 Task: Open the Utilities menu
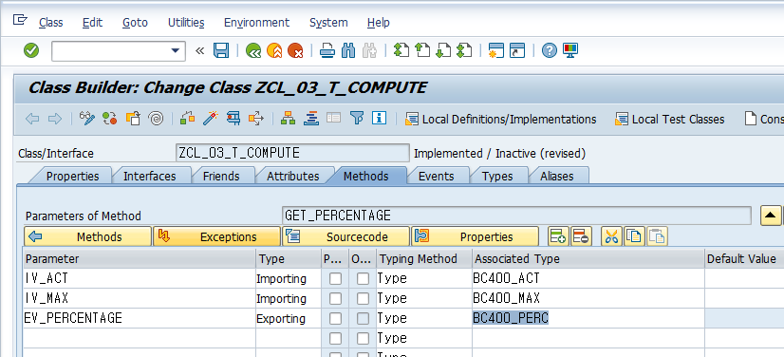(x=186, y=23)
